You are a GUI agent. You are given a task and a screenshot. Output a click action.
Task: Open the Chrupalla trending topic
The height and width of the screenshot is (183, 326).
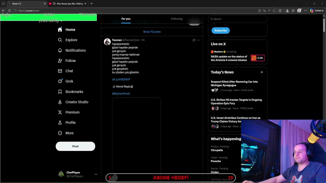tap(217, 150)
